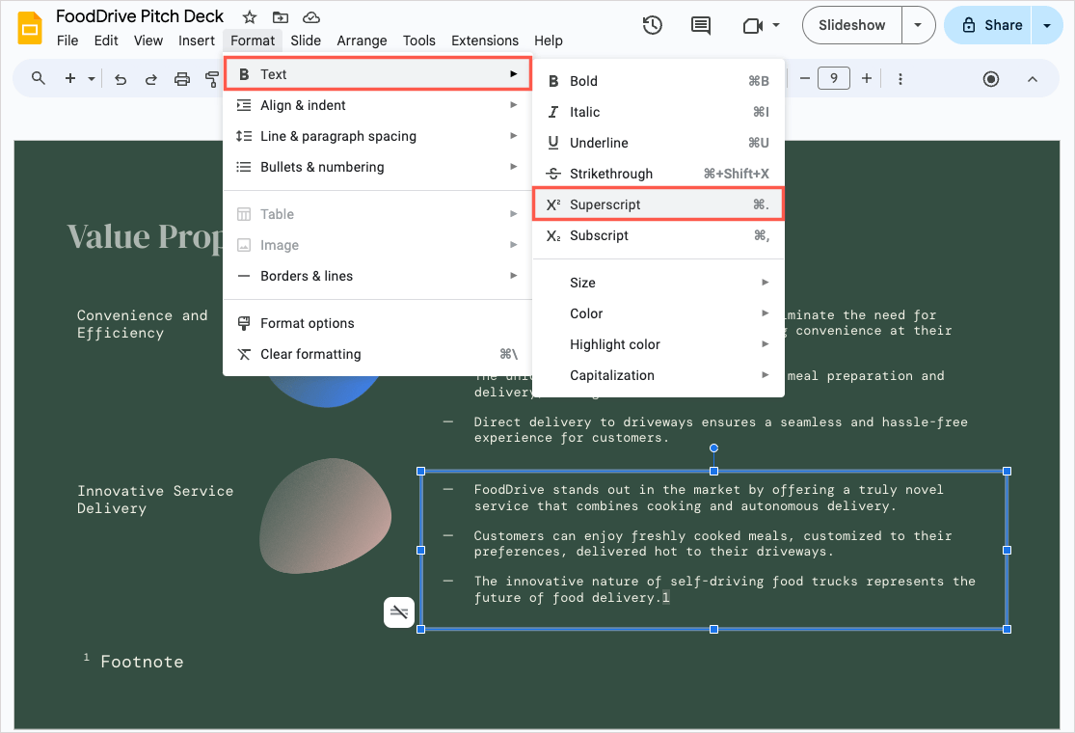This screenshot has width=1075, height=733.
Task: Select the Text submenu item
Action: click(378, 74)
